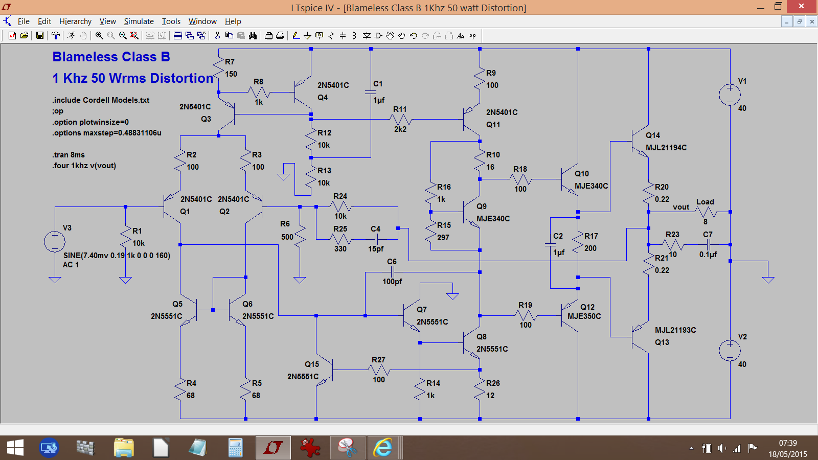Add a SPICE directive with the .op icon
The height and width of the screenshot is (460, 818).
click(x=472, y=36)
